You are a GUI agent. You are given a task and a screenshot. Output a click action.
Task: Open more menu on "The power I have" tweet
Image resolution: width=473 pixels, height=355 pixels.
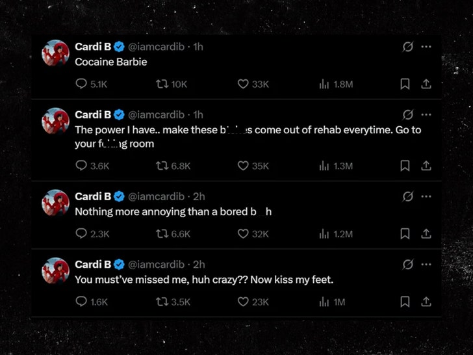(426, 114)
